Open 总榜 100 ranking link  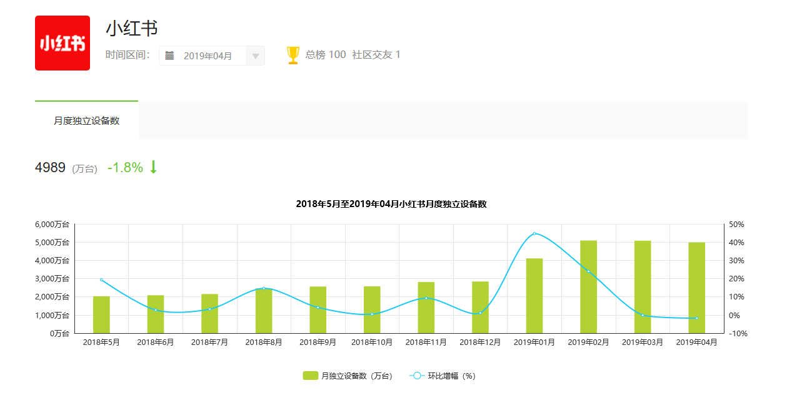pos(325,55)
